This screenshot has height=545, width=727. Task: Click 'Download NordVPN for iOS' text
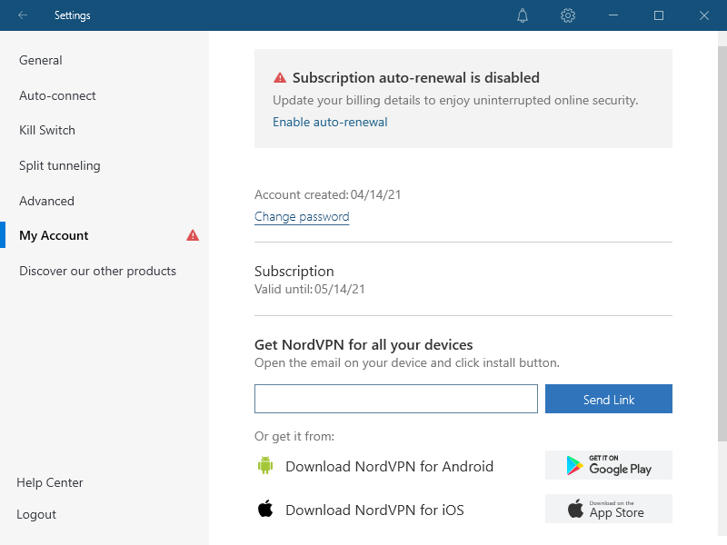[x=374, y=510]
